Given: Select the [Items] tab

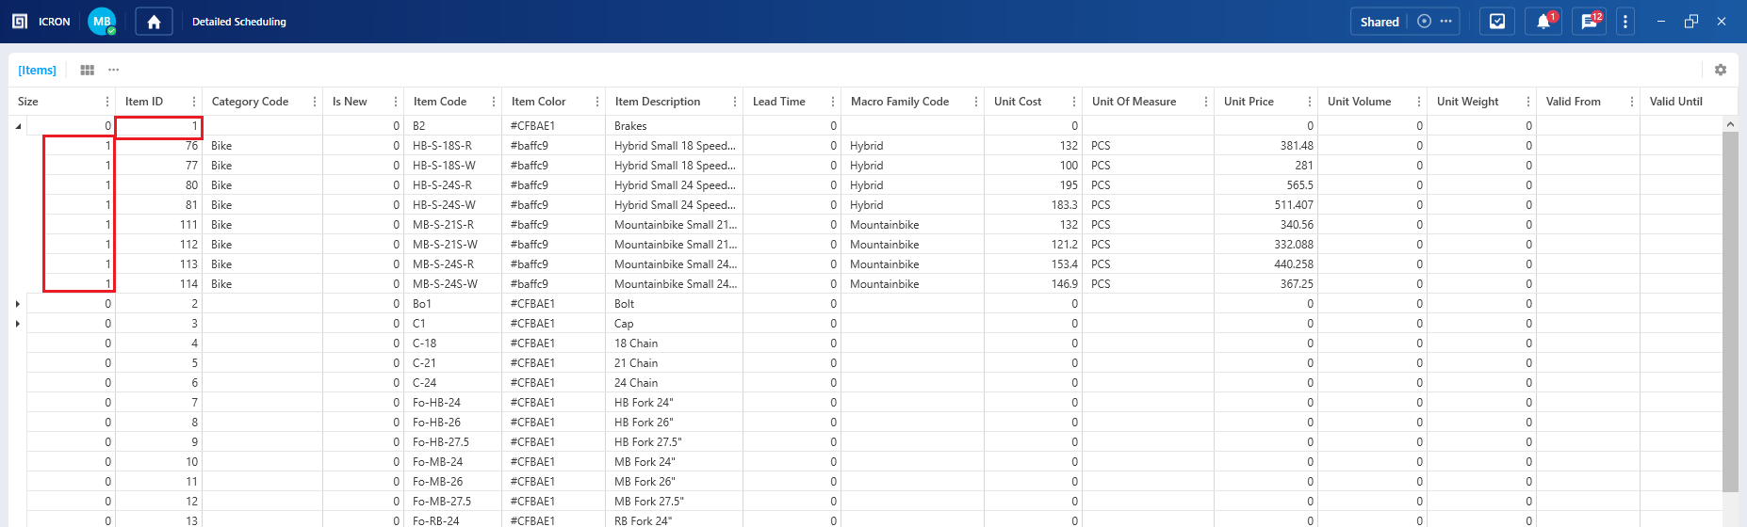Looking at the screenshot, I should coord(37,70).
